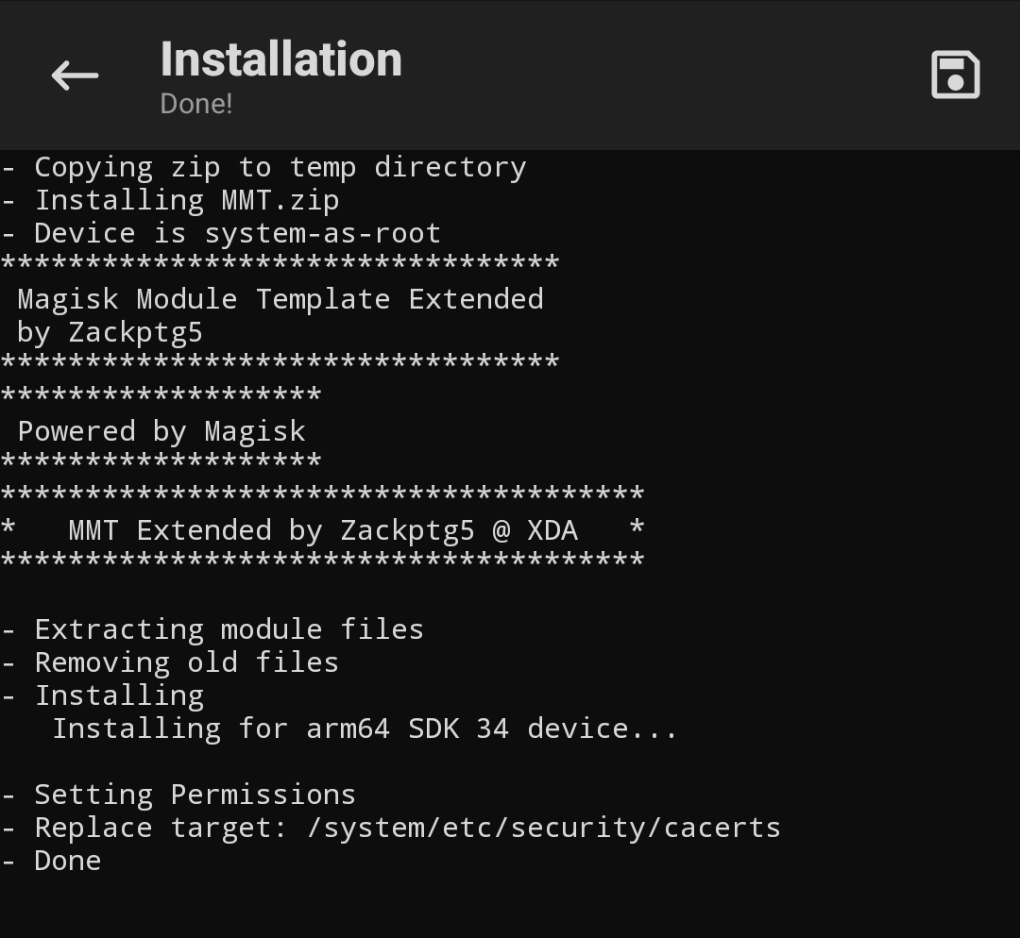The height and width of the screenshot is (938, 1020).
Task: Select the 'Installing MMT.zip' log line
Action: 170,201
